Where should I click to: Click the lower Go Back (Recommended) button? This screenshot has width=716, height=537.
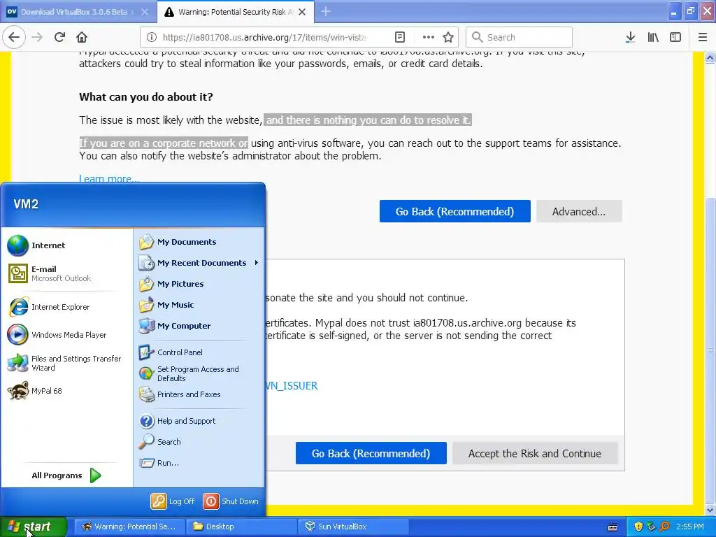(371, 453)
